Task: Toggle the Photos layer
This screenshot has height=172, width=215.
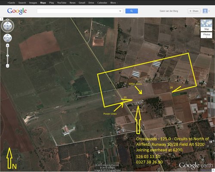Action: (206, 35)
